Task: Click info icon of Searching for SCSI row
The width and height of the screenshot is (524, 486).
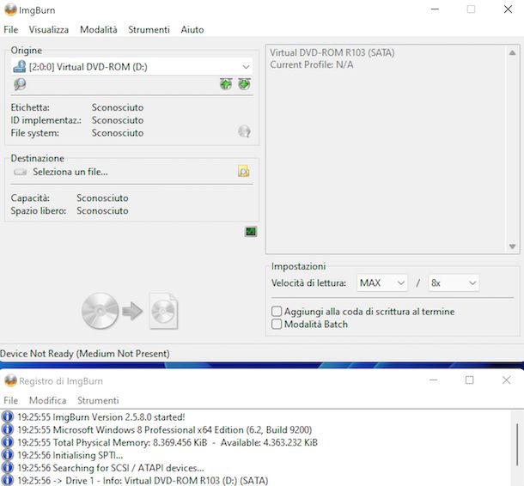Action: point(8,468)
